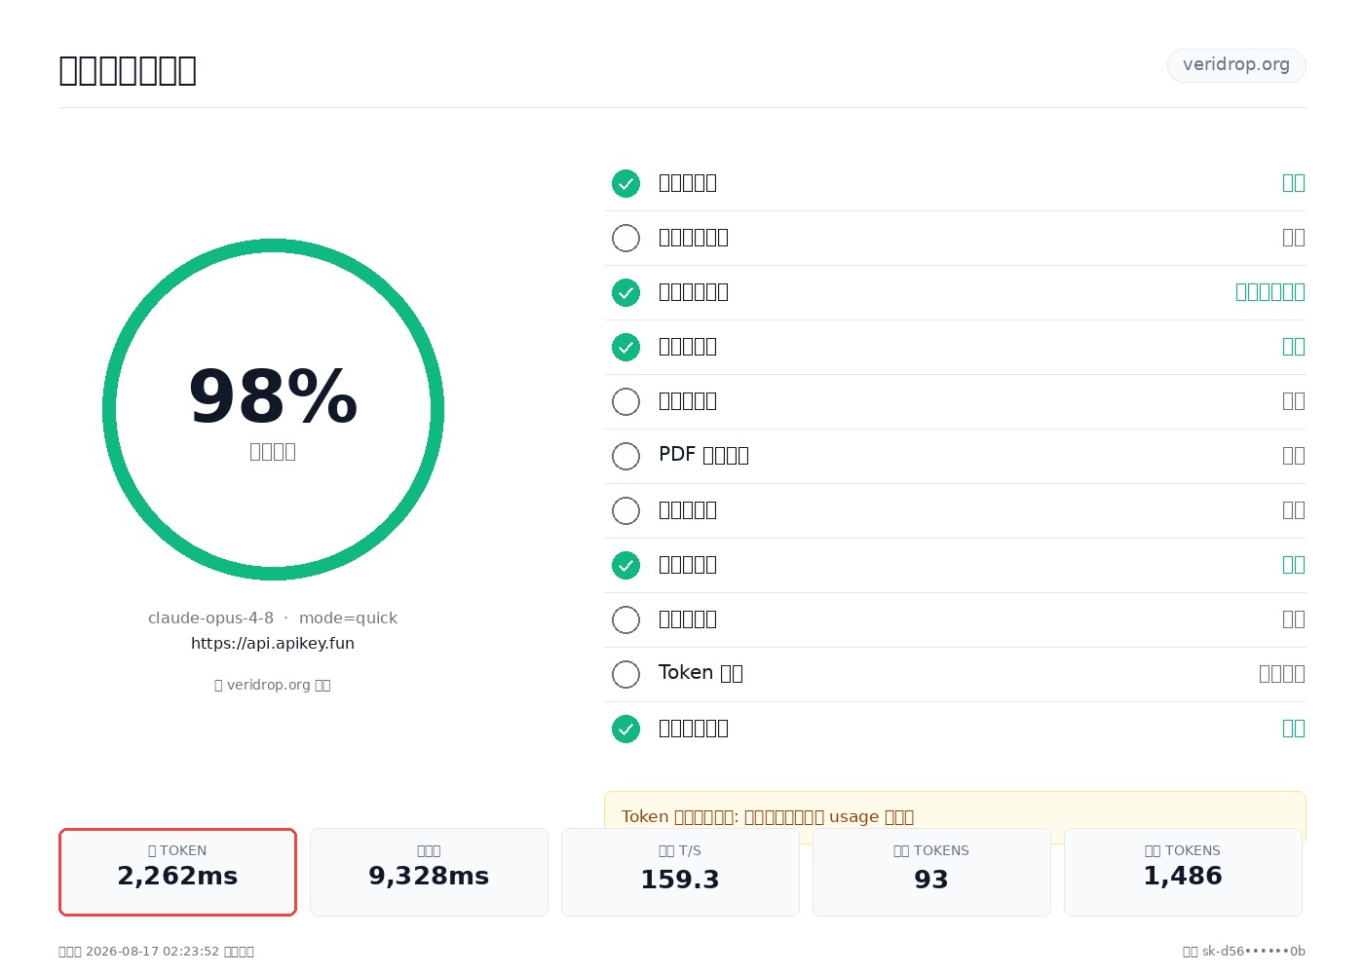
Task: Select the 9,328ms latency card
Action: click(429, 872)
